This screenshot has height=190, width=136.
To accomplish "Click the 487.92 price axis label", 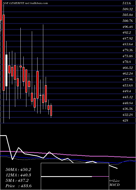I will 128,39.
